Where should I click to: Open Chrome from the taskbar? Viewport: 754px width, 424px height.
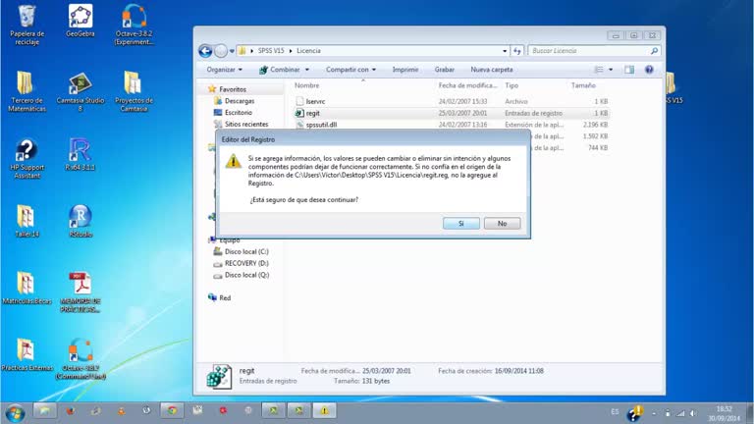pyautogui.click(x=172, y=410)
